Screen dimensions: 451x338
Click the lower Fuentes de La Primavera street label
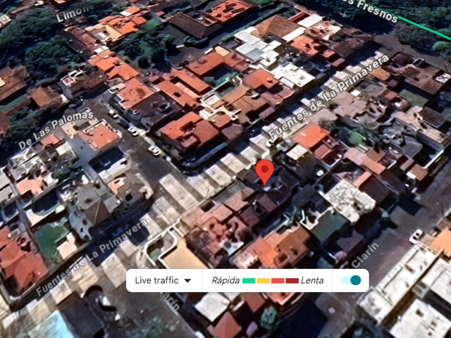(x=92, y=256)
